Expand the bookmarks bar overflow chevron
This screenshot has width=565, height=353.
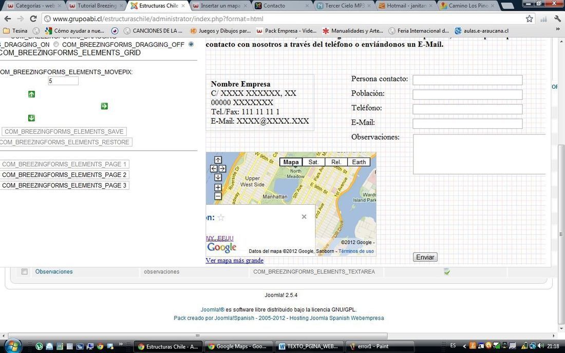[x=558, y=29]
